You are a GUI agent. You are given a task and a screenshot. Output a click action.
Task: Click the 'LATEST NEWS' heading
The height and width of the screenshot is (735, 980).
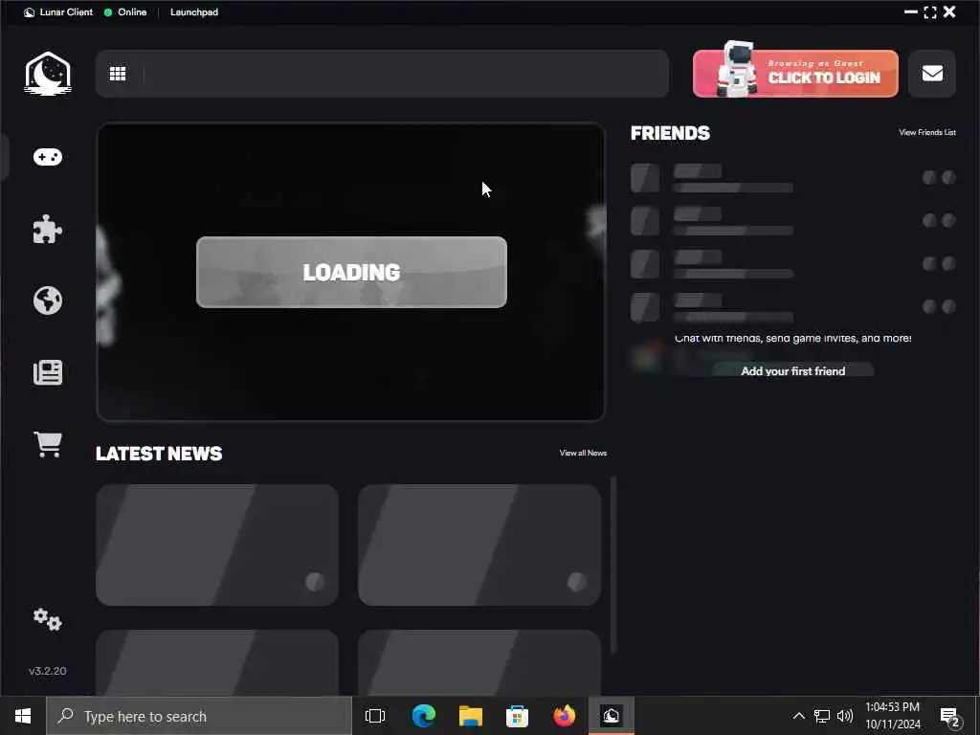[x=159, y=453]
